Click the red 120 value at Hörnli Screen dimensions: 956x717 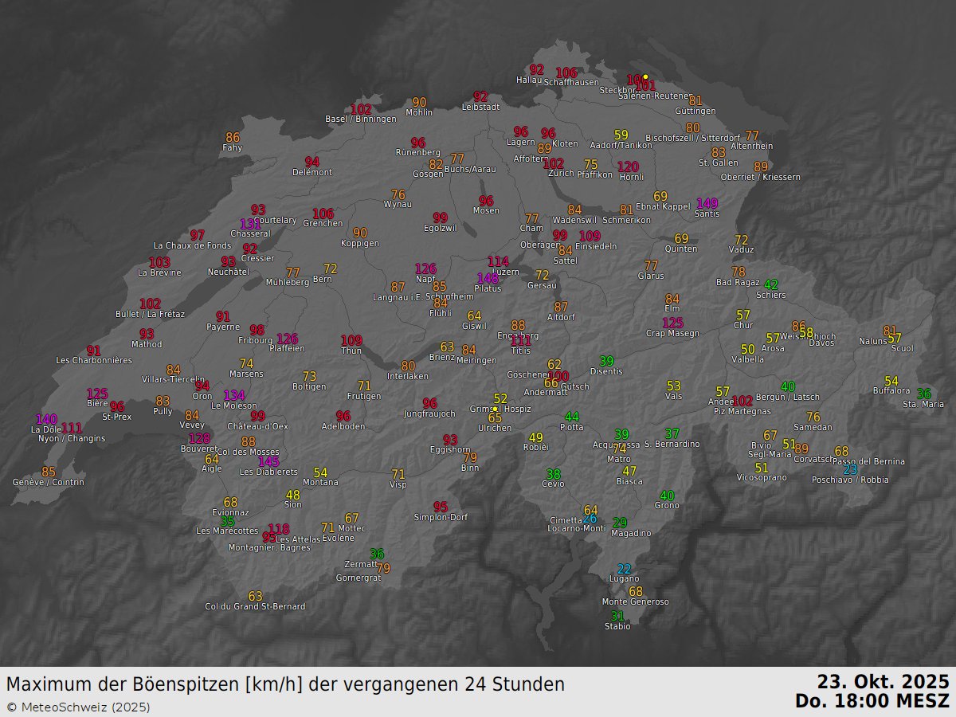[628, 167]
